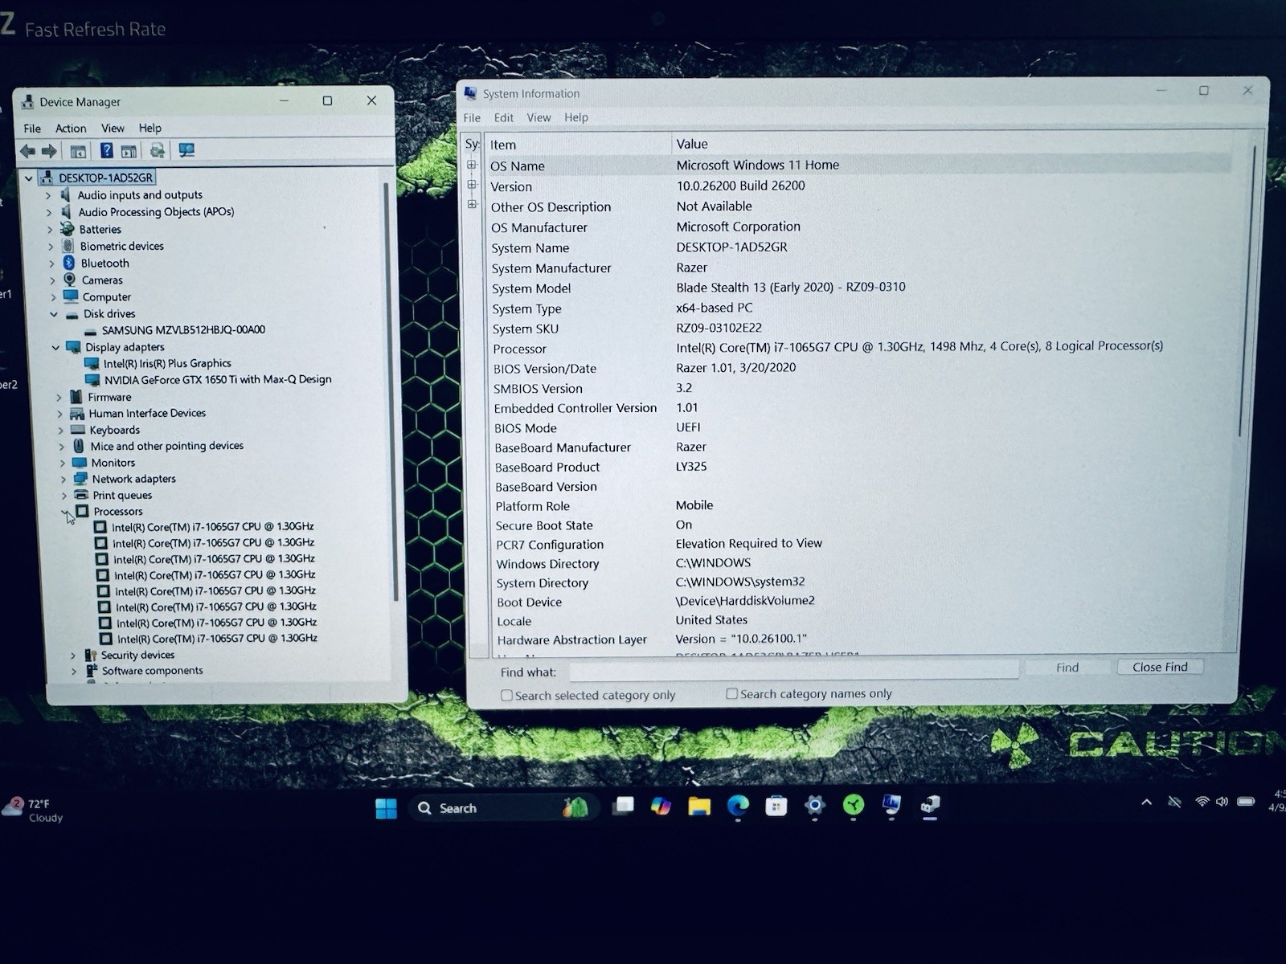Open Device Manager Help menu
1286x964 pixels.
click(x=149, y=128)
